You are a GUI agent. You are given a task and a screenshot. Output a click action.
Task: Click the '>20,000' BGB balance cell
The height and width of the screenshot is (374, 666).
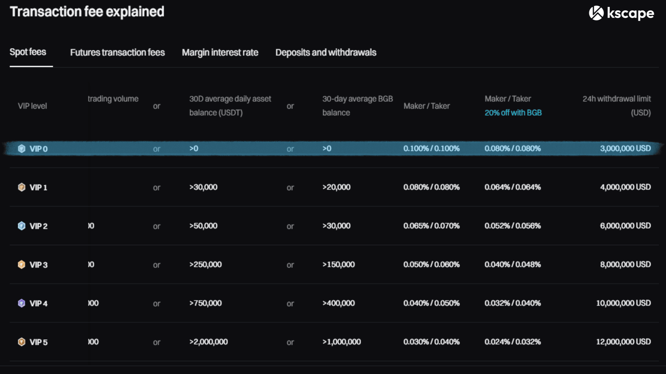pos(336,187)
